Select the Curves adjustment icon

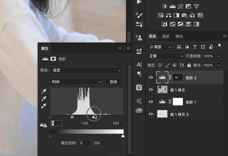tap(180, 6)
